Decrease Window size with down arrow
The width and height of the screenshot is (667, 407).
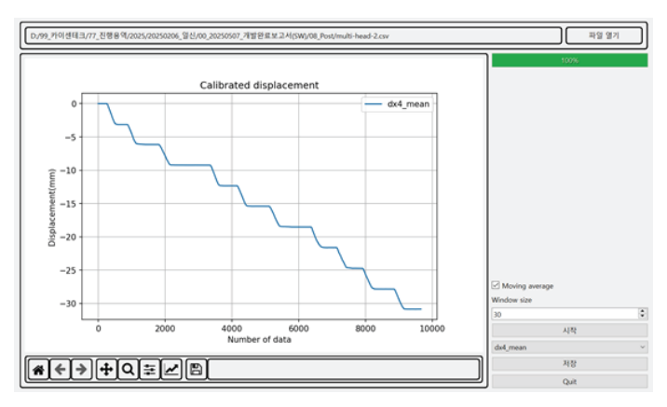coord(642,318)
